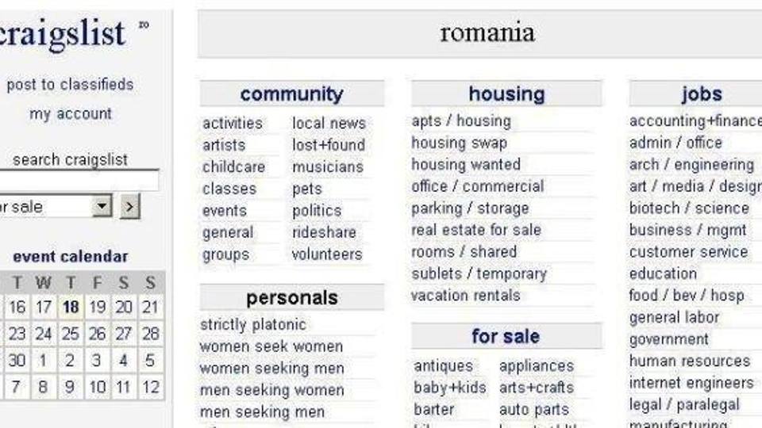Open the community section header
This screenshot has height=428, width=762.
(x=291, y=94)
